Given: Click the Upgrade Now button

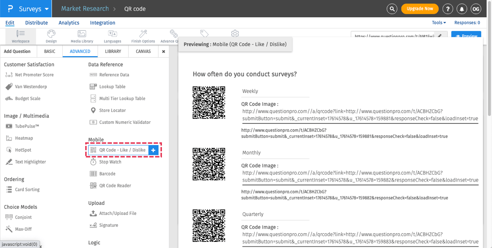Looking at the screenshot, I should click(x=419, y=9).
